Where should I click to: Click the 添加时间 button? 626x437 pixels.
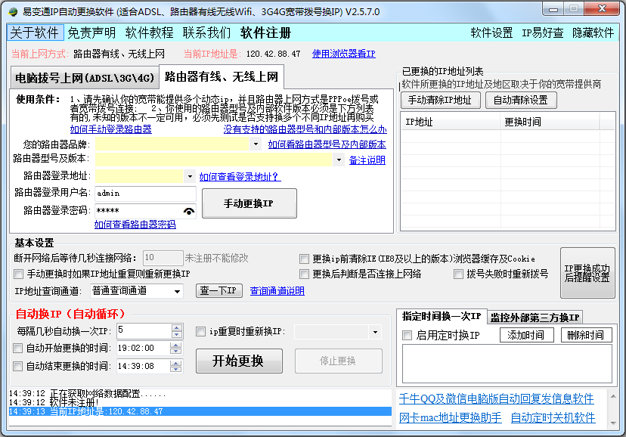pos(526,335)
